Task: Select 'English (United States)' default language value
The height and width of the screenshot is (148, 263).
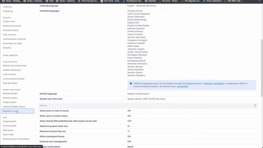Action: [x=138, y=94]
